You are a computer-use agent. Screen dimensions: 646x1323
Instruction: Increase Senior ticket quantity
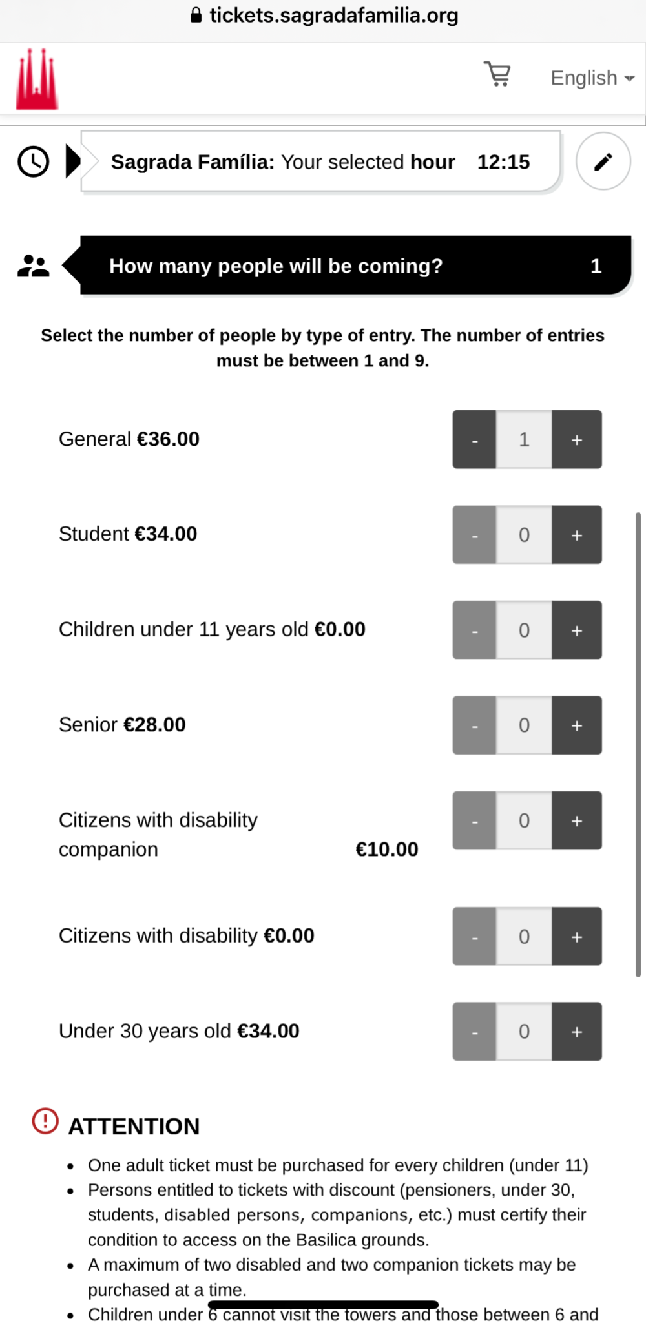tap(577, 725)
